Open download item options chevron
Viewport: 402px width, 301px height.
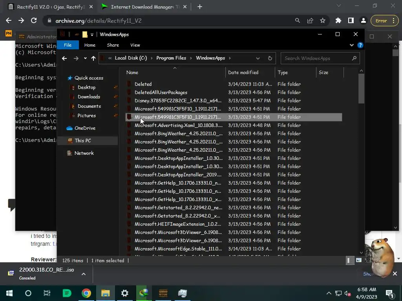pyautogui.click(x=84, y=274)
